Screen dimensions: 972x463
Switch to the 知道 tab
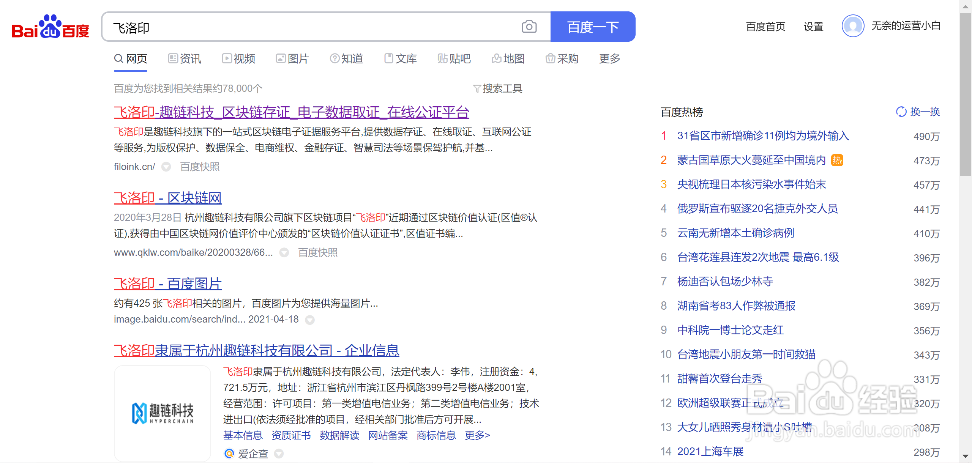click(346, 59)
